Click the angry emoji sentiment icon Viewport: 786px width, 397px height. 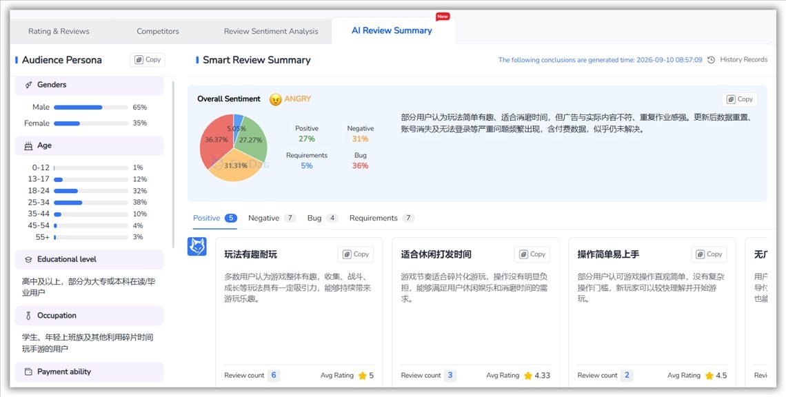coord(276,99)
